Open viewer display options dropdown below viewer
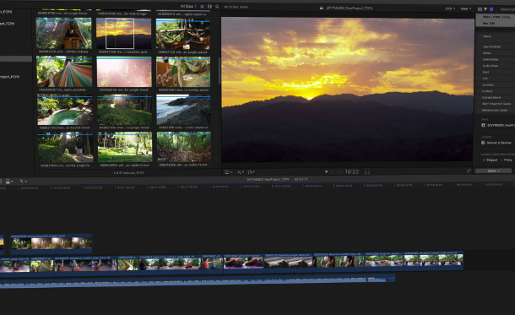 pos(228,172)
